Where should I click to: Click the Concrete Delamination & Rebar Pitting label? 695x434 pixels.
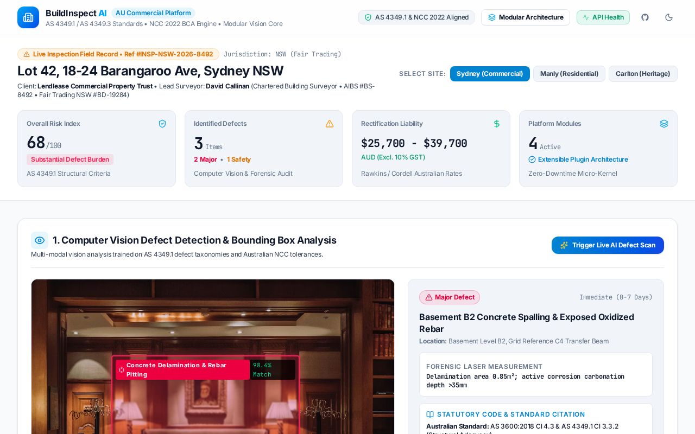182,370
